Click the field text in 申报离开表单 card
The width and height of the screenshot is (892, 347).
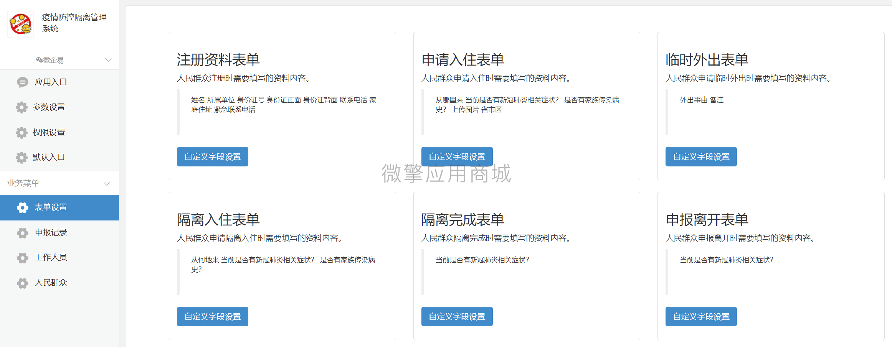[727, 260]
